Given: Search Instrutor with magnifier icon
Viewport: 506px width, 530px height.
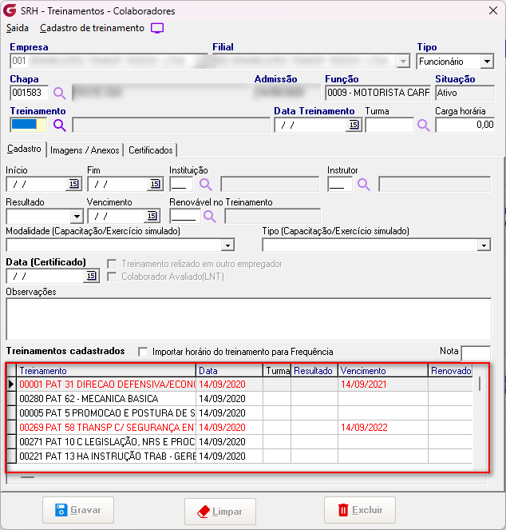Looking at the screenshot, I should (364, 185).
